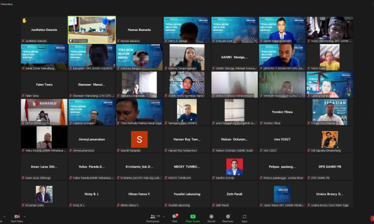
Task: Click the orange S avatar of Swardi Panjaitan
Action: (139, 138)
